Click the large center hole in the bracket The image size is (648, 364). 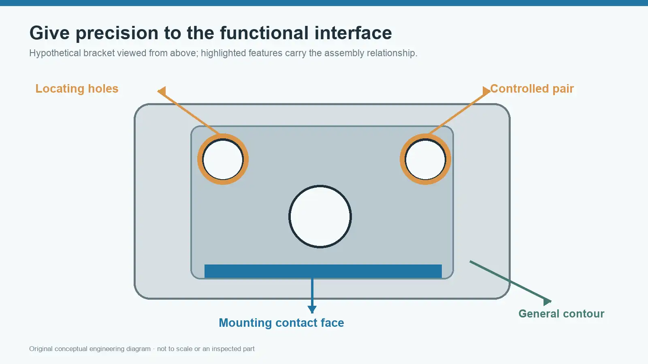point(320,216)
